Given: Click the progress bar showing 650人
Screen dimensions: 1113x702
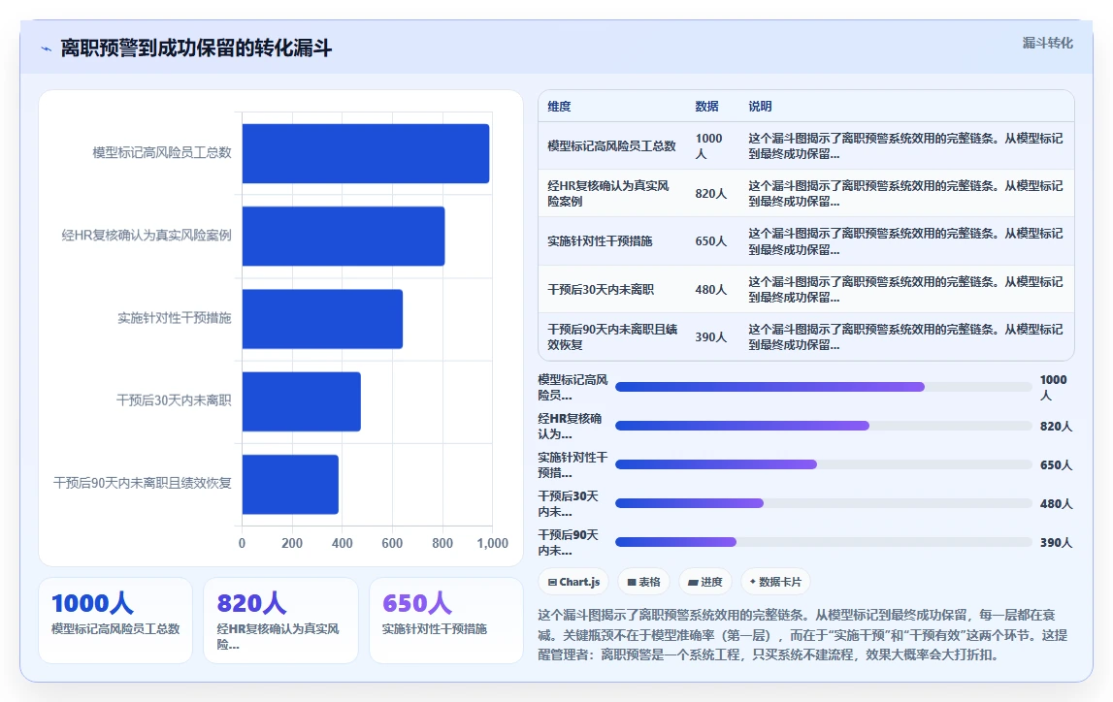Looking at the screenshot, I should point(824,464).
